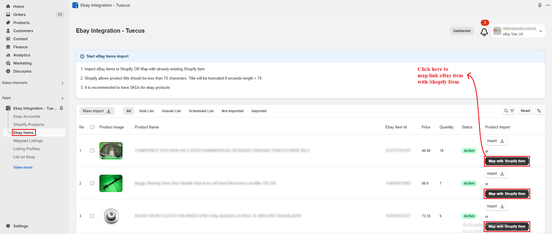Click the Ebay Integration app icon in header
The height and width of the screenshot is (234, 552).
point(75,5)
